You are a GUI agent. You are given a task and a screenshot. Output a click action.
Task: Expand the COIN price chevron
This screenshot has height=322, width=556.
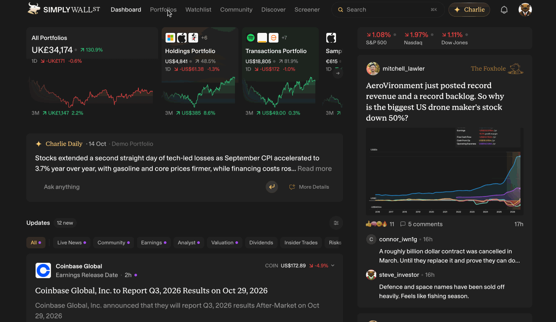(333, 265)
